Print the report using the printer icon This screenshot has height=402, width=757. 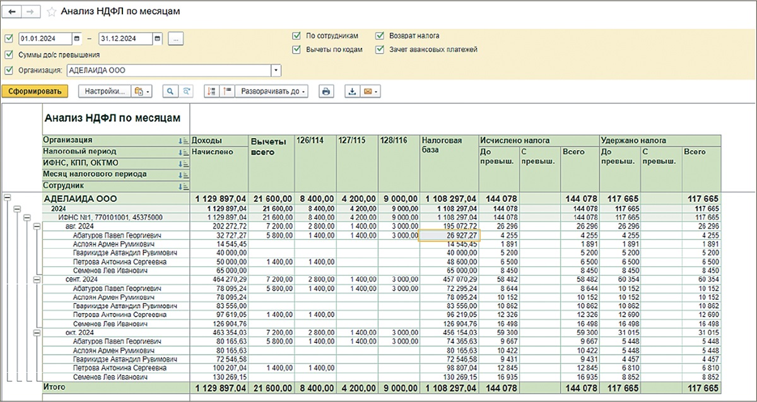tap(326, 92)
